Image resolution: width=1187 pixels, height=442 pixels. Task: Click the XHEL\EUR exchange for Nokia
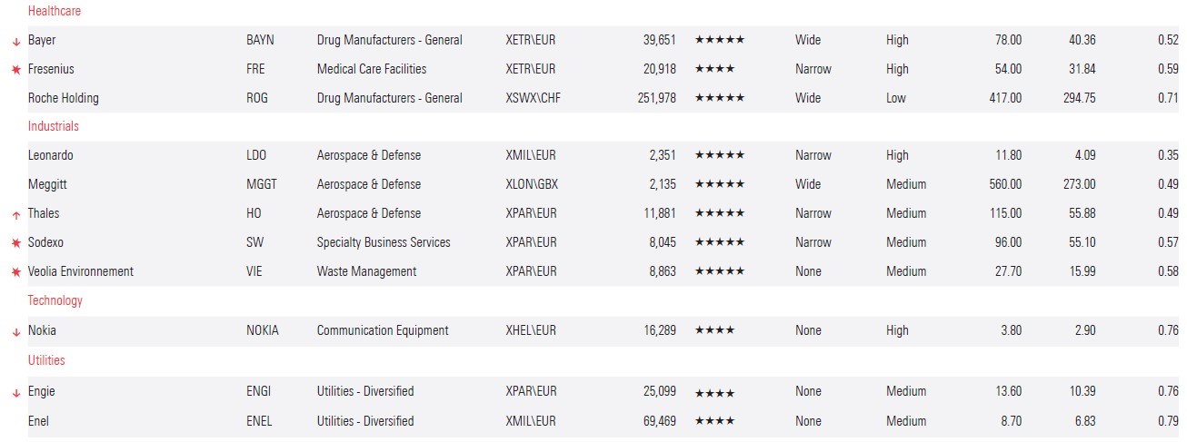[533, 330]
